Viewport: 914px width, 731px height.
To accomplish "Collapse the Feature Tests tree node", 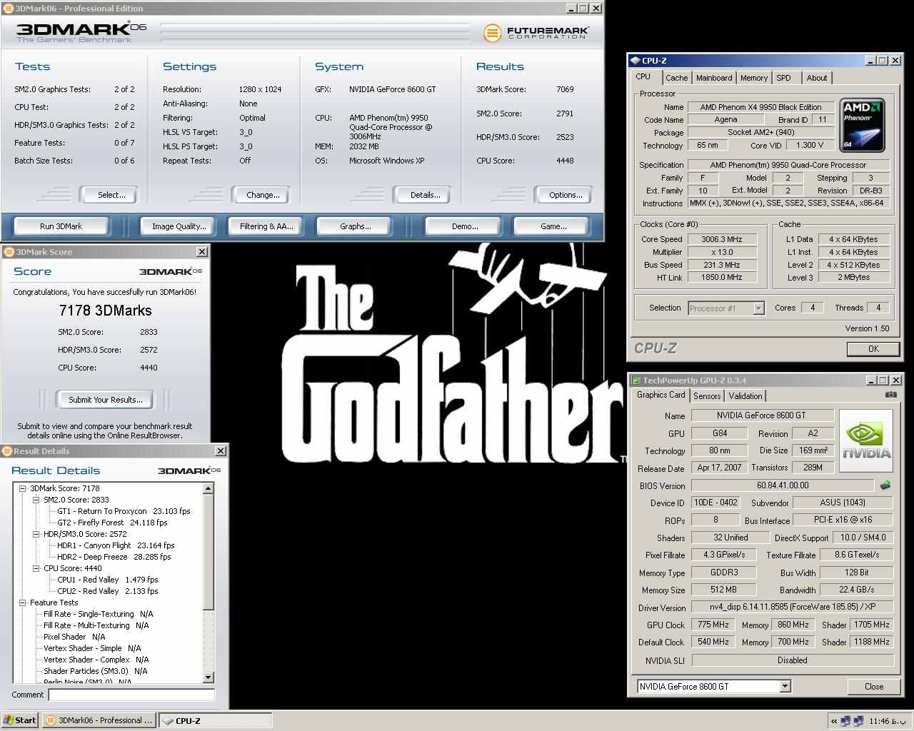I will pyautogui.click(x=23, y=603).
